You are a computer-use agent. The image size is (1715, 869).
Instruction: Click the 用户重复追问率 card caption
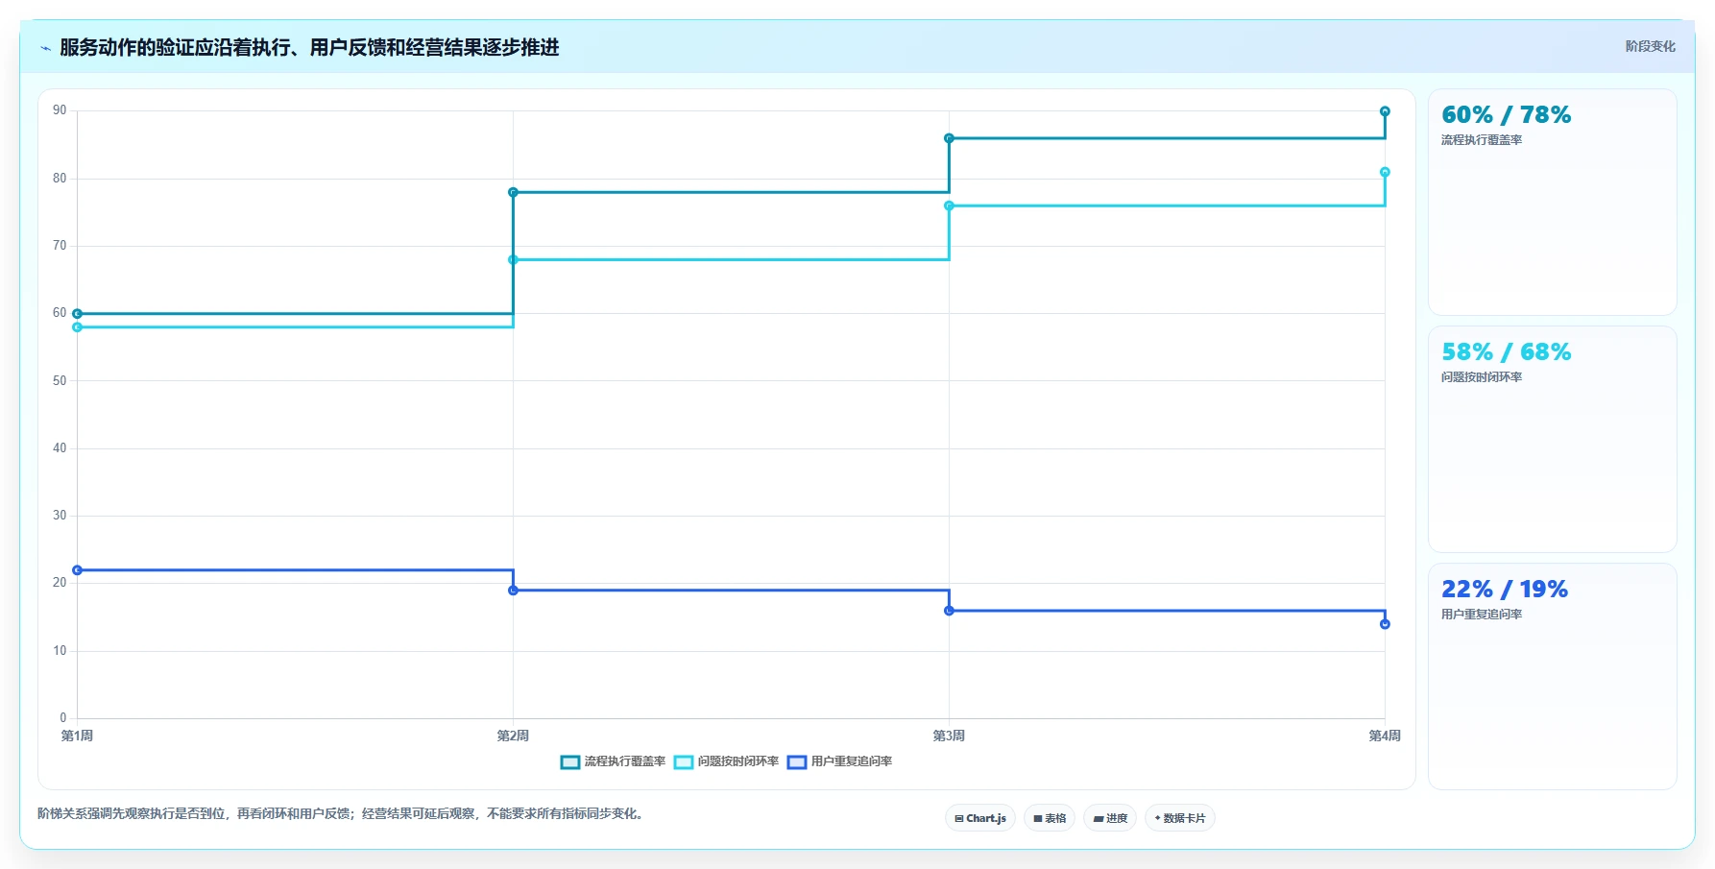pyautogui.click(x=1482, y=615)
